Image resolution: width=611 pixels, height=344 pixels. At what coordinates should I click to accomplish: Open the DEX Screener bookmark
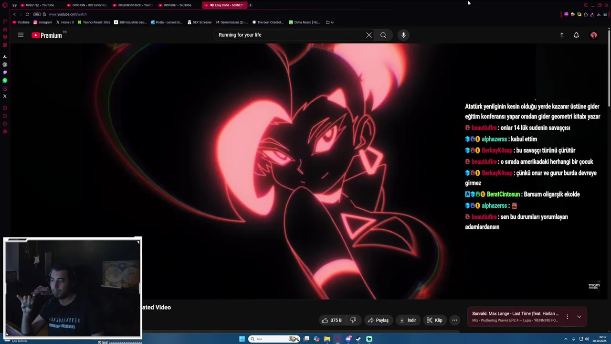pyautogui.click(x=200, y=22)
